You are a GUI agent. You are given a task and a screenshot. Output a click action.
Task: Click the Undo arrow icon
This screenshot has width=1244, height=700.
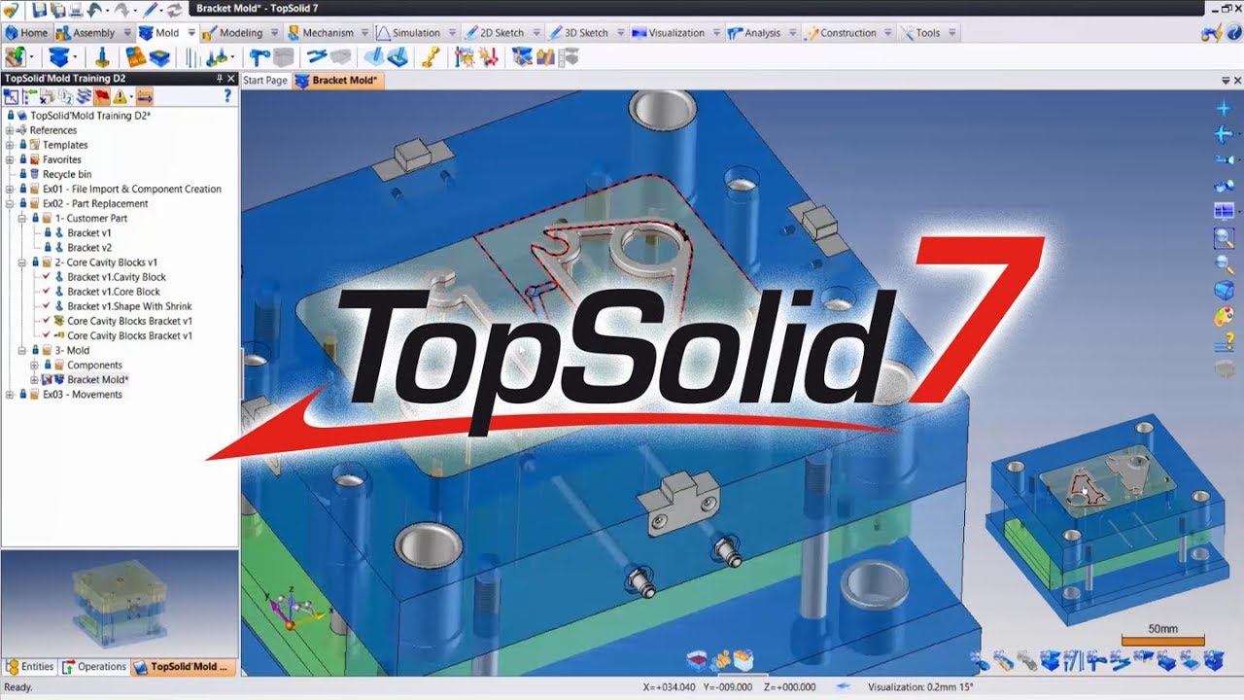tap(93, 9)
